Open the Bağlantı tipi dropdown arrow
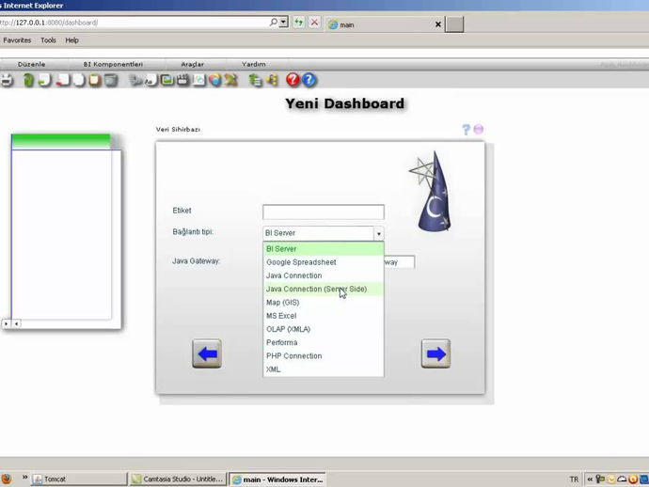649x487 pixels. 378,233
